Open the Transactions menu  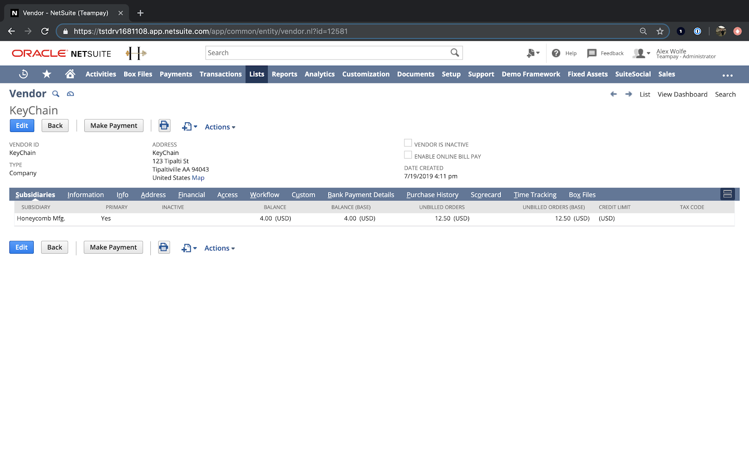[x=220, y=74]
